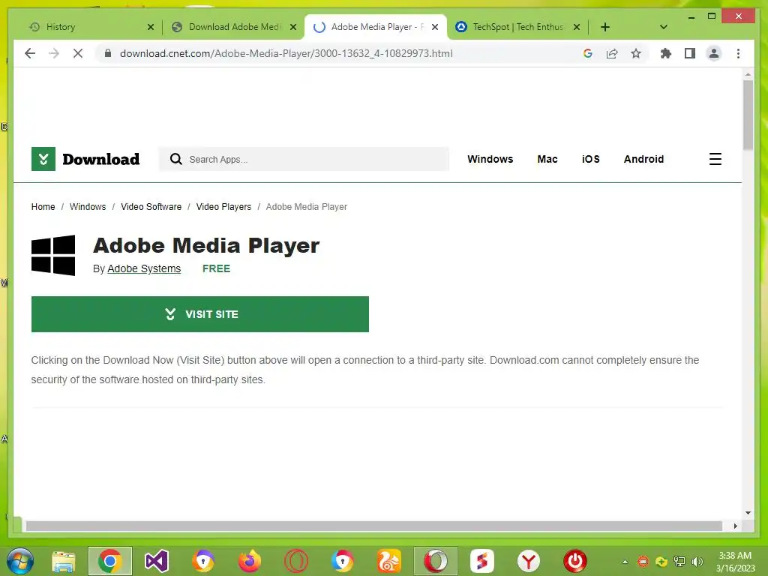This screenshot has height=576, width=768.
Task: Click Adobe Media Player breadcrumb text
Action: point(306,207)
